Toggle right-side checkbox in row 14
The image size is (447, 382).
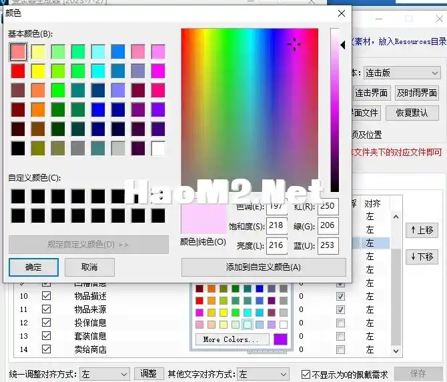[340, 349]
